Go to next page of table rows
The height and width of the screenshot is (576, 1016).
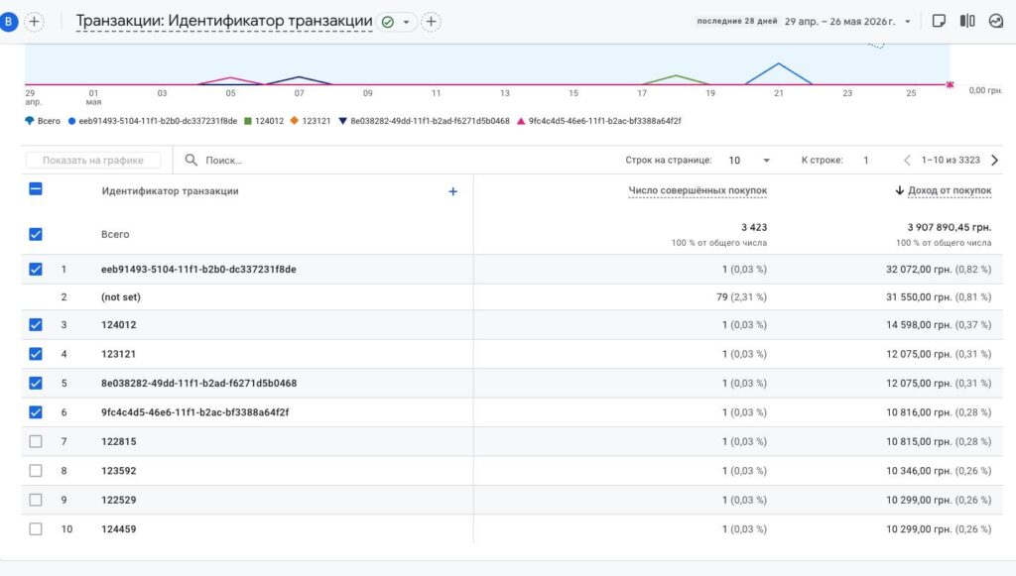(994, 160)
